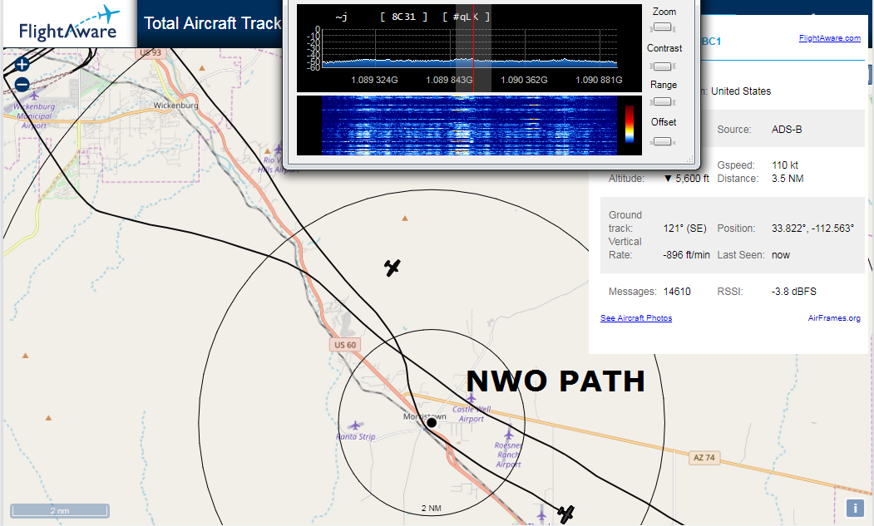Image resolution: width=874 pixels, height=526 pixels.
Task: Open the FlightAware logo
Action: pyautogui.click(x=69, y=24)
